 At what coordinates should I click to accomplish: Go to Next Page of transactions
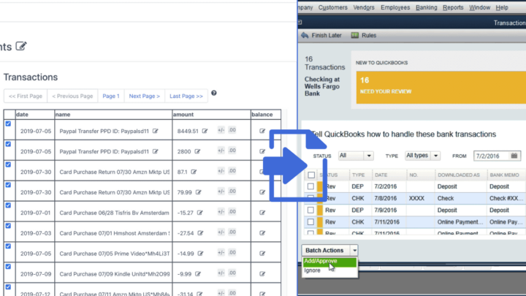pyautogui.click(x=144, y=96)
